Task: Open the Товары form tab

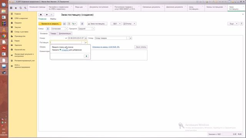Action: click(x=53, y=33)
